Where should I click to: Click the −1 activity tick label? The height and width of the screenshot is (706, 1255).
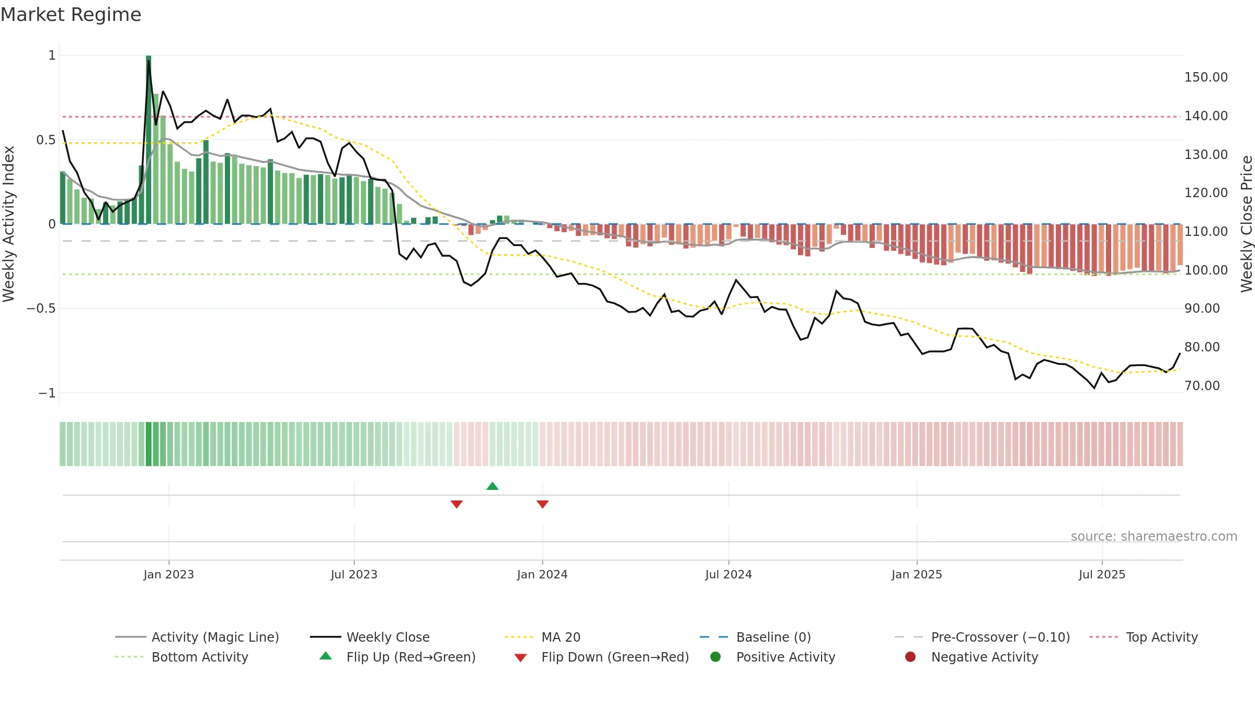[x=47, y=393]
